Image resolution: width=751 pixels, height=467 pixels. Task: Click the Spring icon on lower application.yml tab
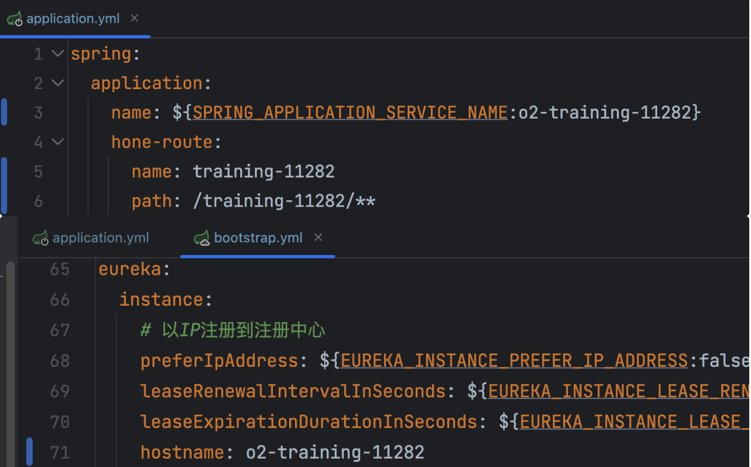tap(40, 238)
